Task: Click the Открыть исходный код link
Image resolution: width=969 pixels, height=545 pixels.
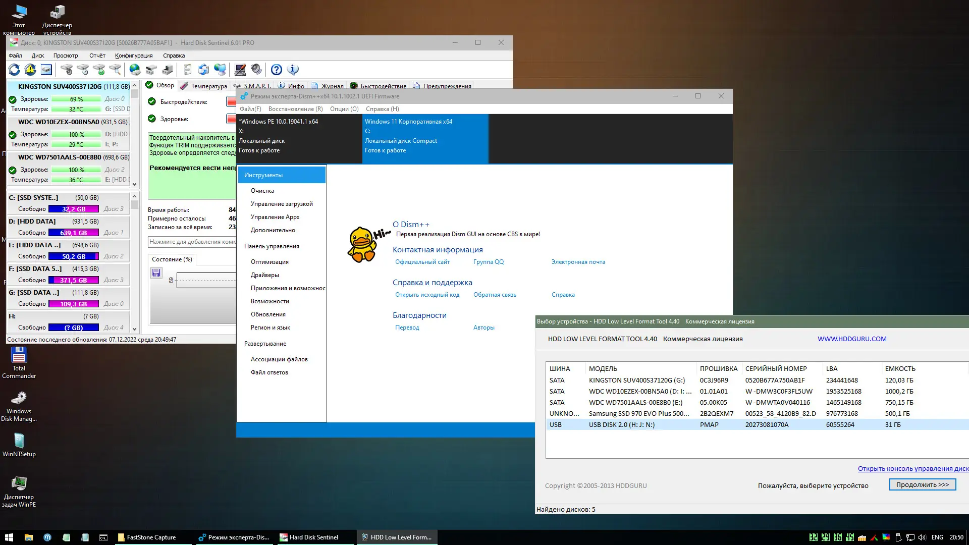Action: 427,294
